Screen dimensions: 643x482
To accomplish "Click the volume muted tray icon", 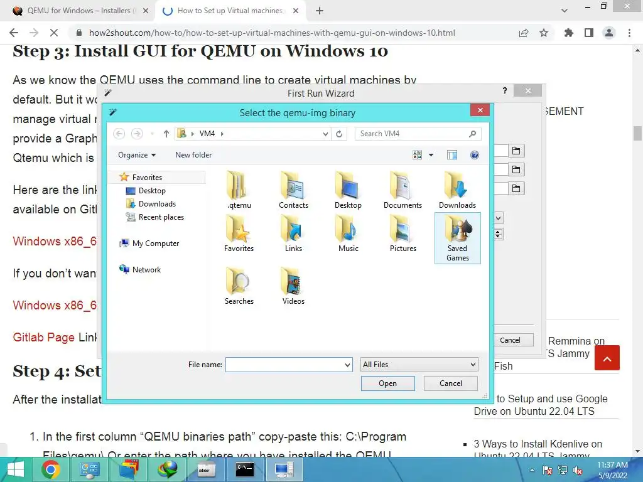I will pos(578,471).
